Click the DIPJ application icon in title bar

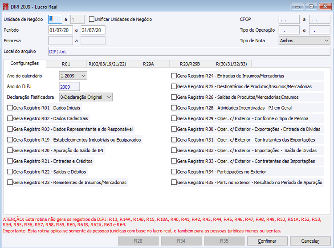(x=5, y=7)
